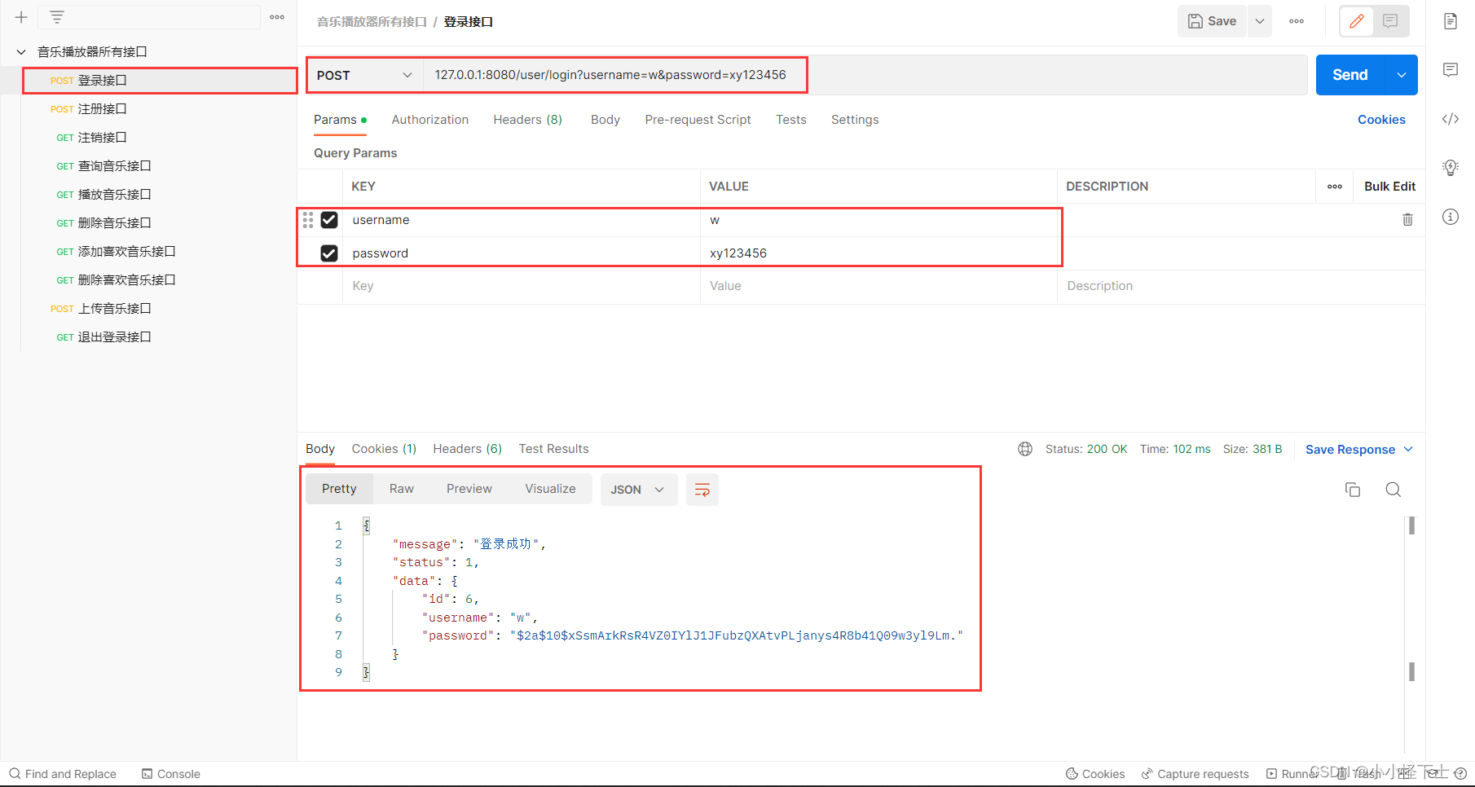This screenshot has height=787, width=1475.
Task: Collapse the 音乐播放器所有接口 collection
Action: point(21,51)
